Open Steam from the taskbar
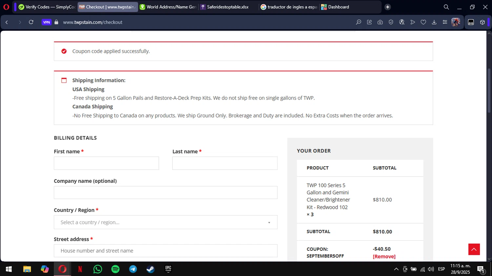492x276 pixels. (x=151, y=269)
